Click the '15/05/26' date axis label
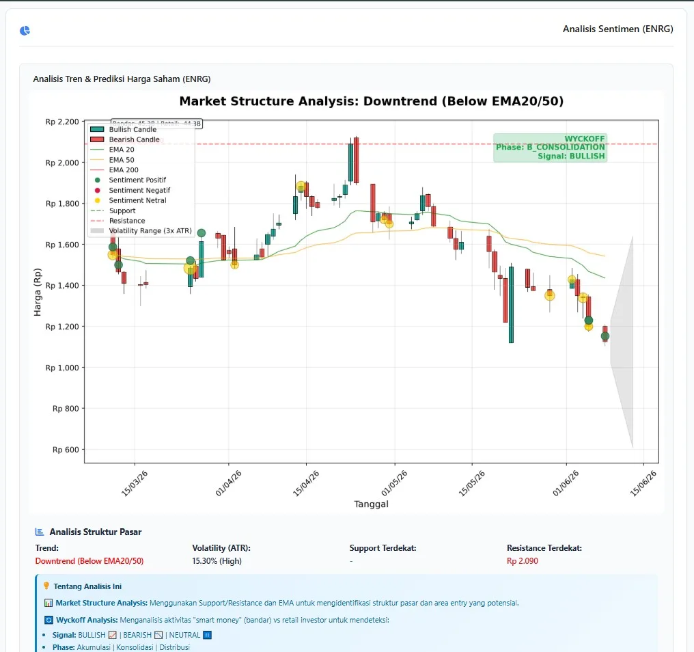 tap(472, 484)
